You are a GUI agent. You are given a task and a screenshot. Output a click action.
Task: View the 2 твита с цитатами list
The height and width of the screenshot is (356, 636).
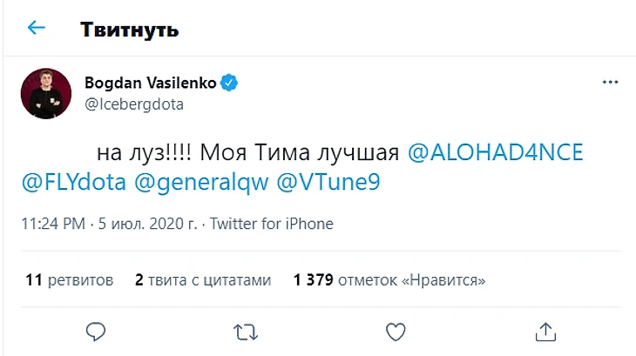pyautogui.click(x=203, y=280)
